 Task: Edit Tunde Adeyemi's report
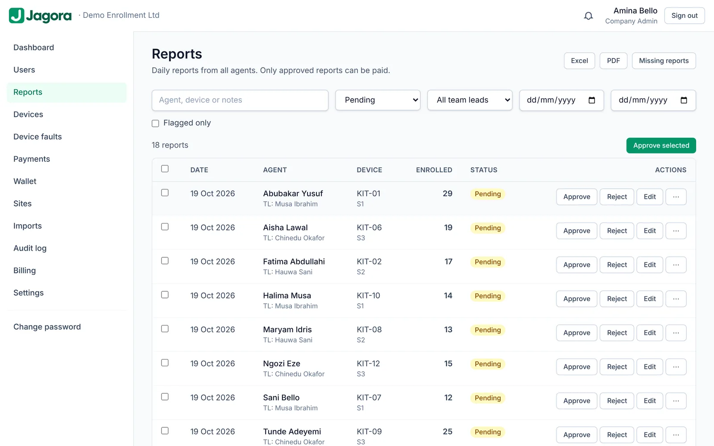coord(650,435)
